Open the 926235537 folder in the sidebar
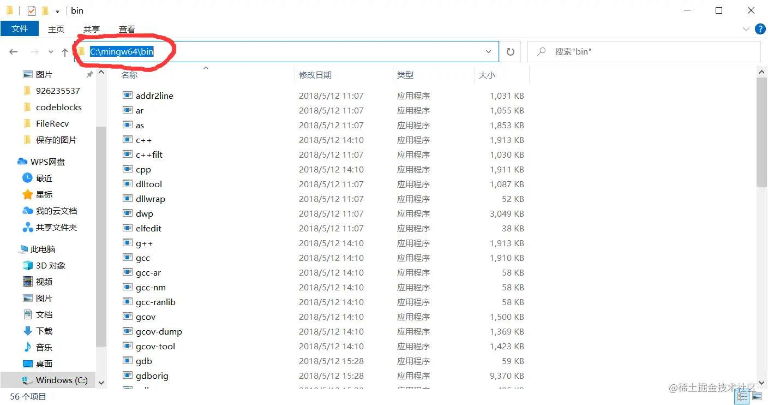This screenshot has width=768, height=405. tap(58, 91)
